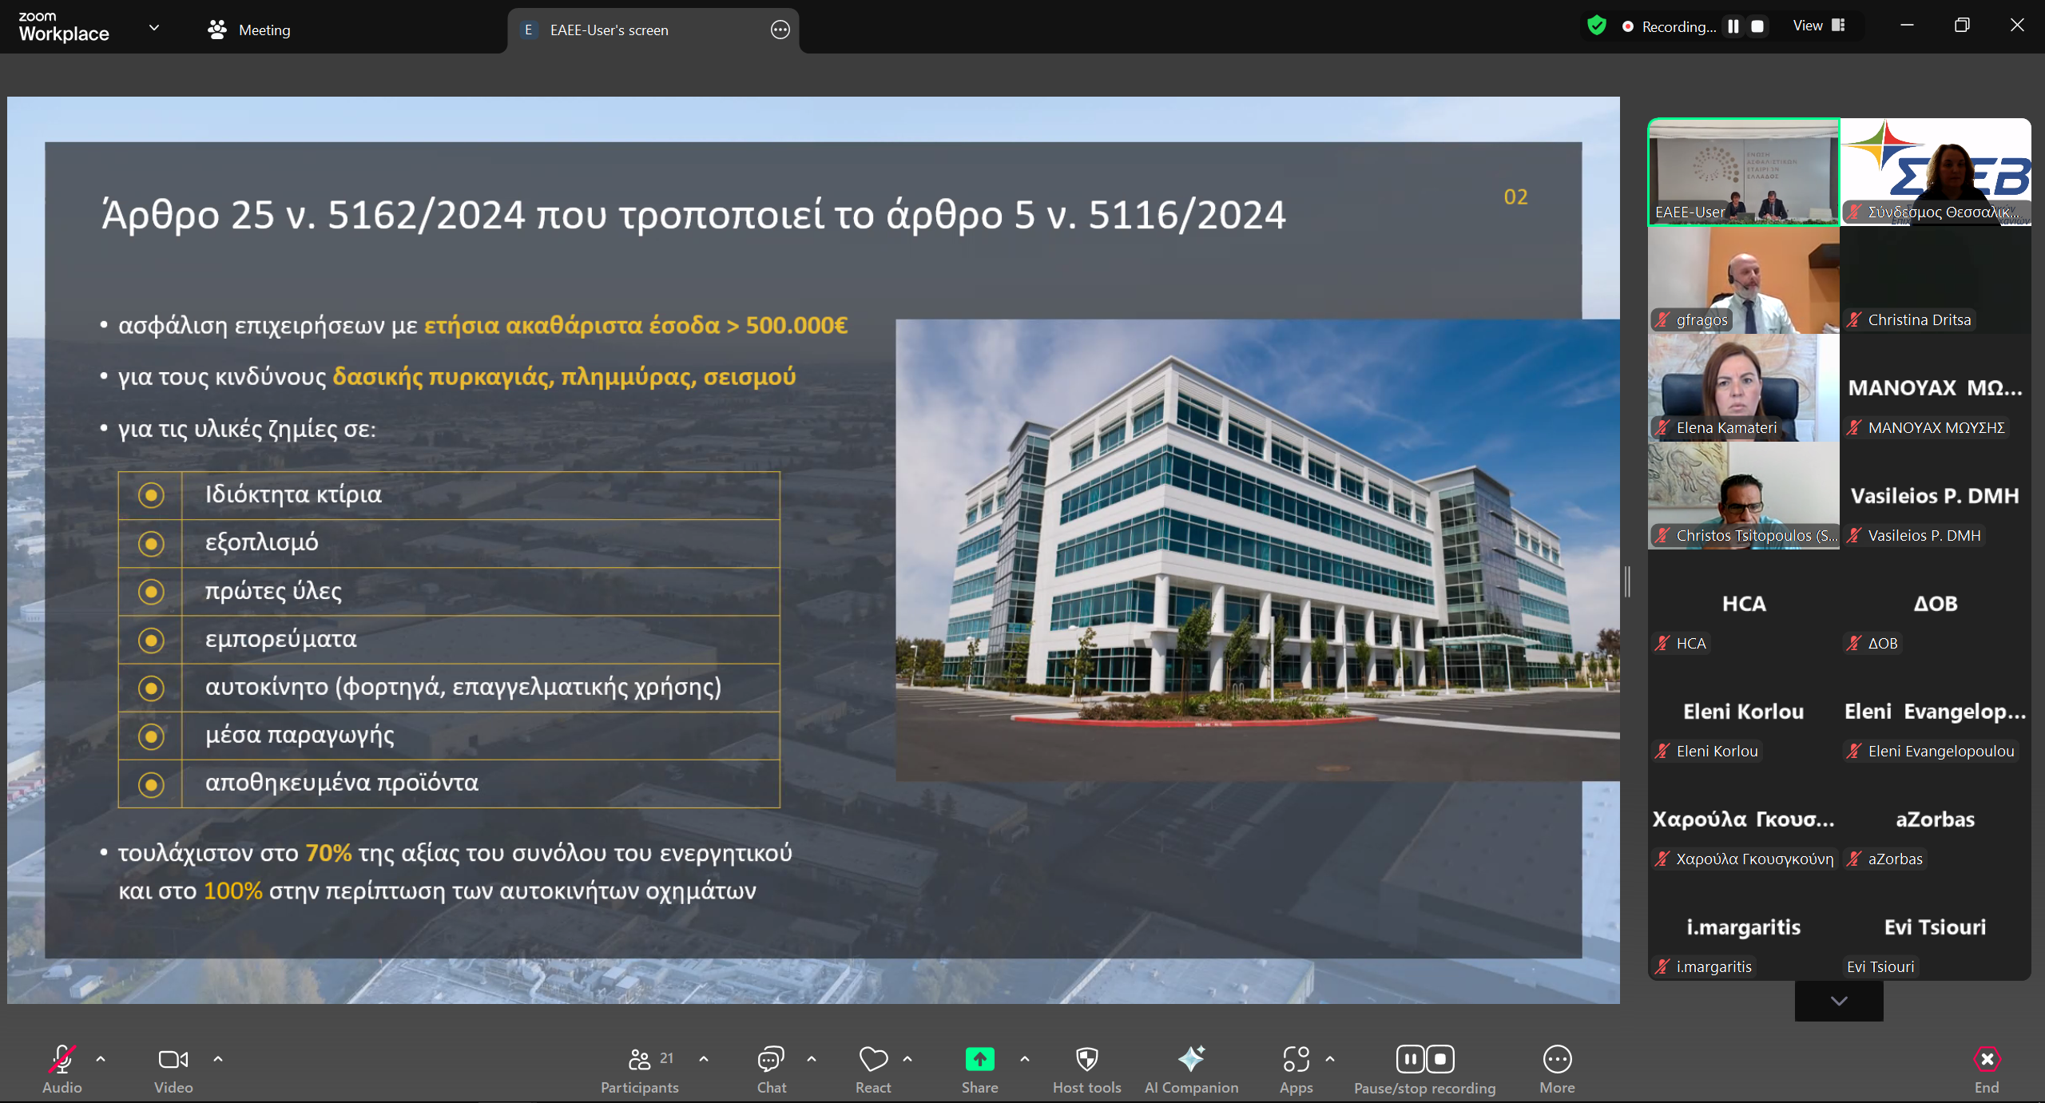Open the More options icon

[x=1557, y=1060]
